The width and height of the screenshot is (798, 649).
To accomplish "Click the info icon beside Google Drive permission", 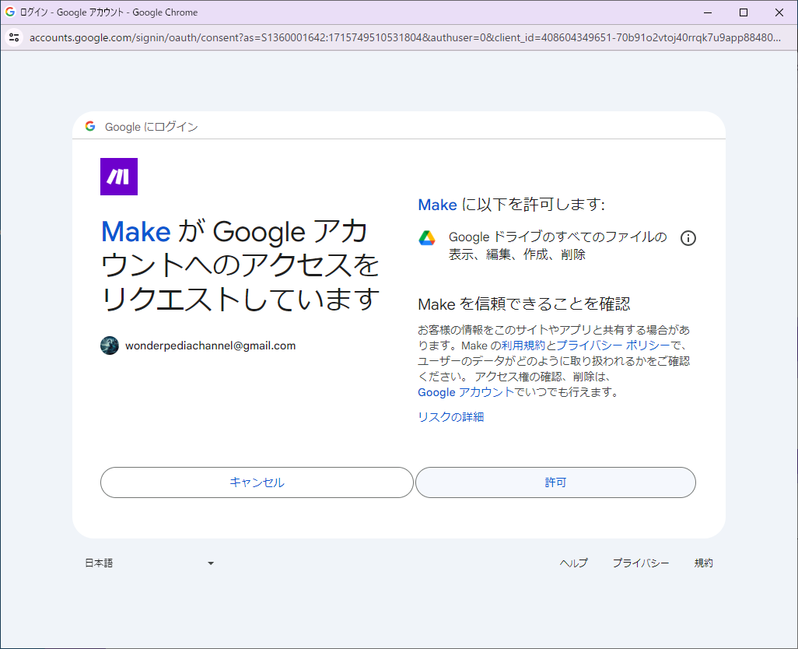I will (x=688, y=237).
